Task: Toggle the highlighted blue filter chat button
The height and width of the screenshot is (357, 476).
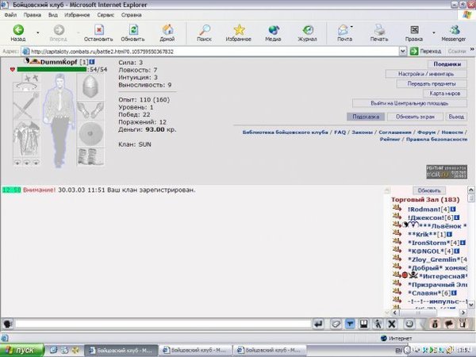Action: tap(350, 324)
